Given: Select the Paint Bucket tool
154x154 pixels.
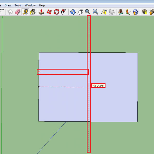Looking at the screenshot, I should coord(33,12).
